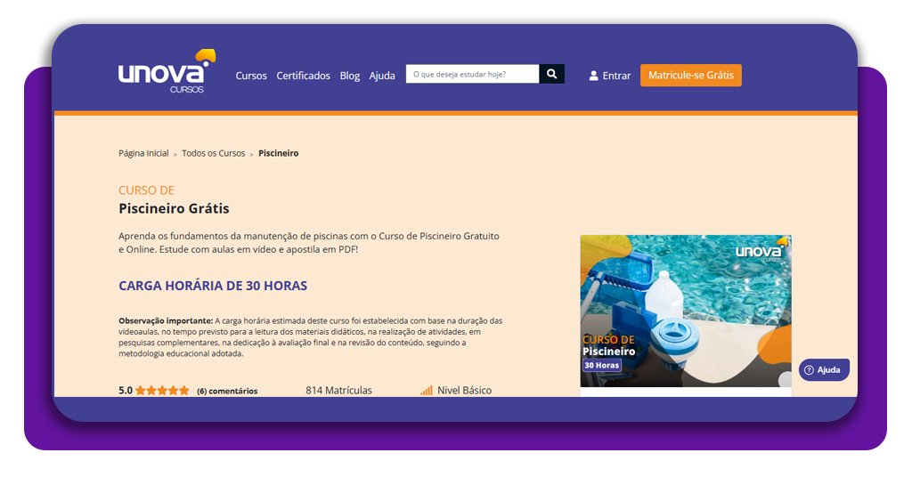Viewport: 912px width, 477px height.
Task: Open the (6) comentários link
Action: coord(227,391)
